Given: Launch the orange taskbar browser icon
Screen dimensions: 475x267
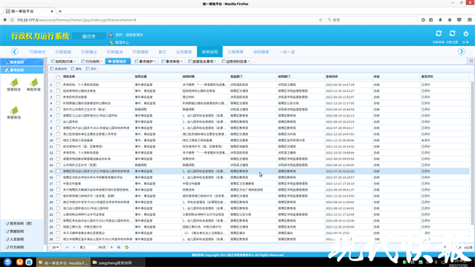Looking at the screenshot, I should pyautogui.click(x=19, y=262).
